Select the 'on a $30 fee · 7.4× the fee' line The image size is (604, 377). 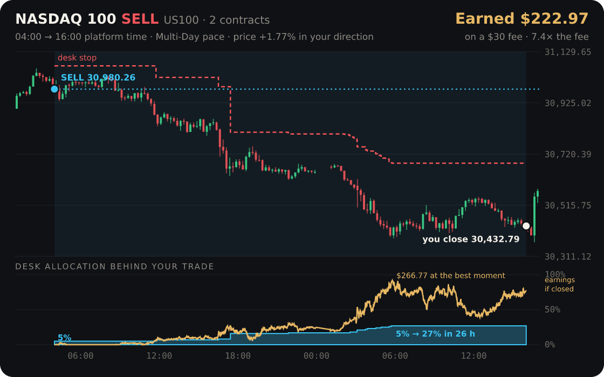[x=526, y=37]
